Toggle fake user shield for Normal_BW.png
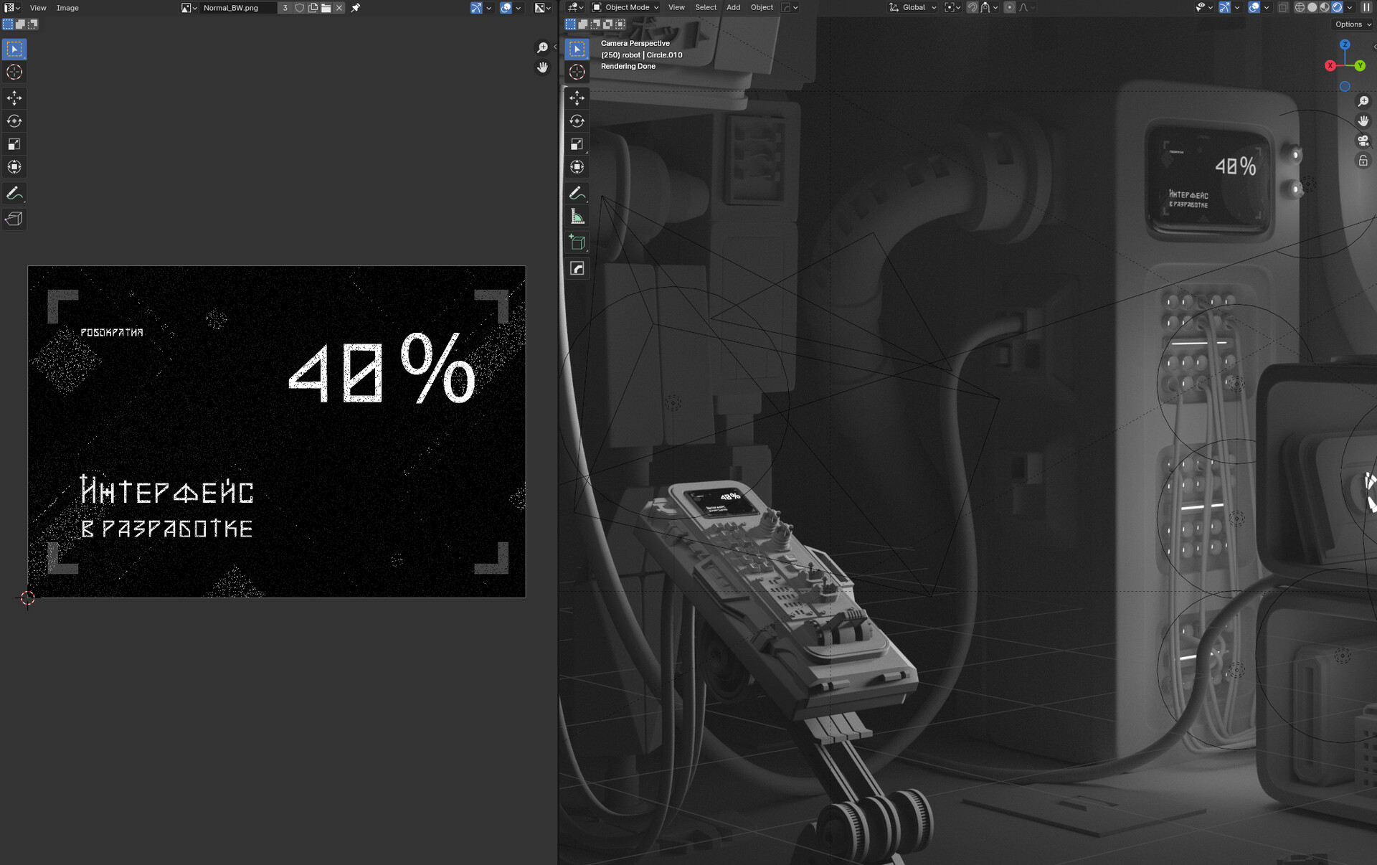 [x=300, y=8]
